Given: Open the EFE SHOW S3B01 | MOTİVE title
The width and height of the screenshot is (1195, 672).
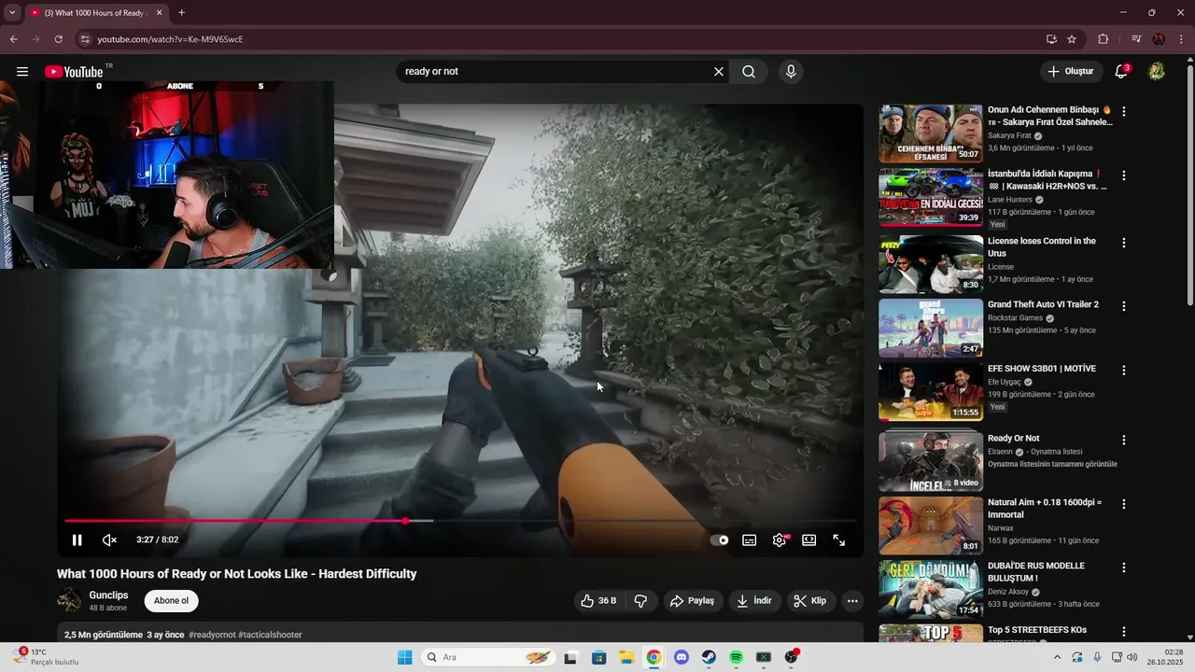Looking at the screenshot, I should coord(1042,369).
